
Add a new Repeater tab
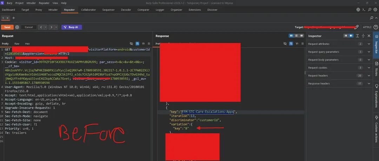pyautogui.click(x=14, y=18)
